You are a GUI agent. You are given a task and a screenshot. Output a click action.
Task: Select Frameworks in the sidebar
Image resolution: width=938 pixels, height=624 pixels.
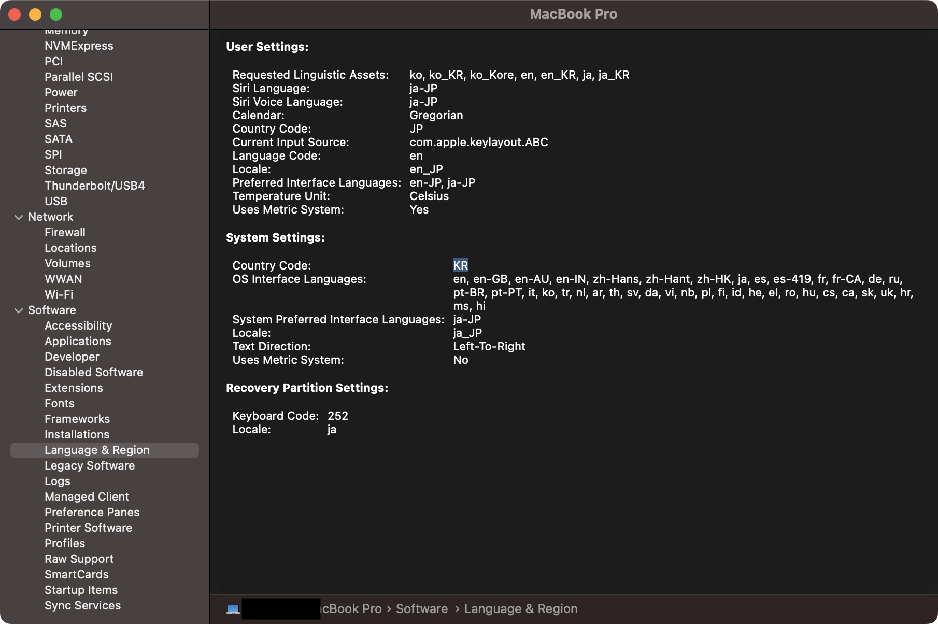[77, 419]
